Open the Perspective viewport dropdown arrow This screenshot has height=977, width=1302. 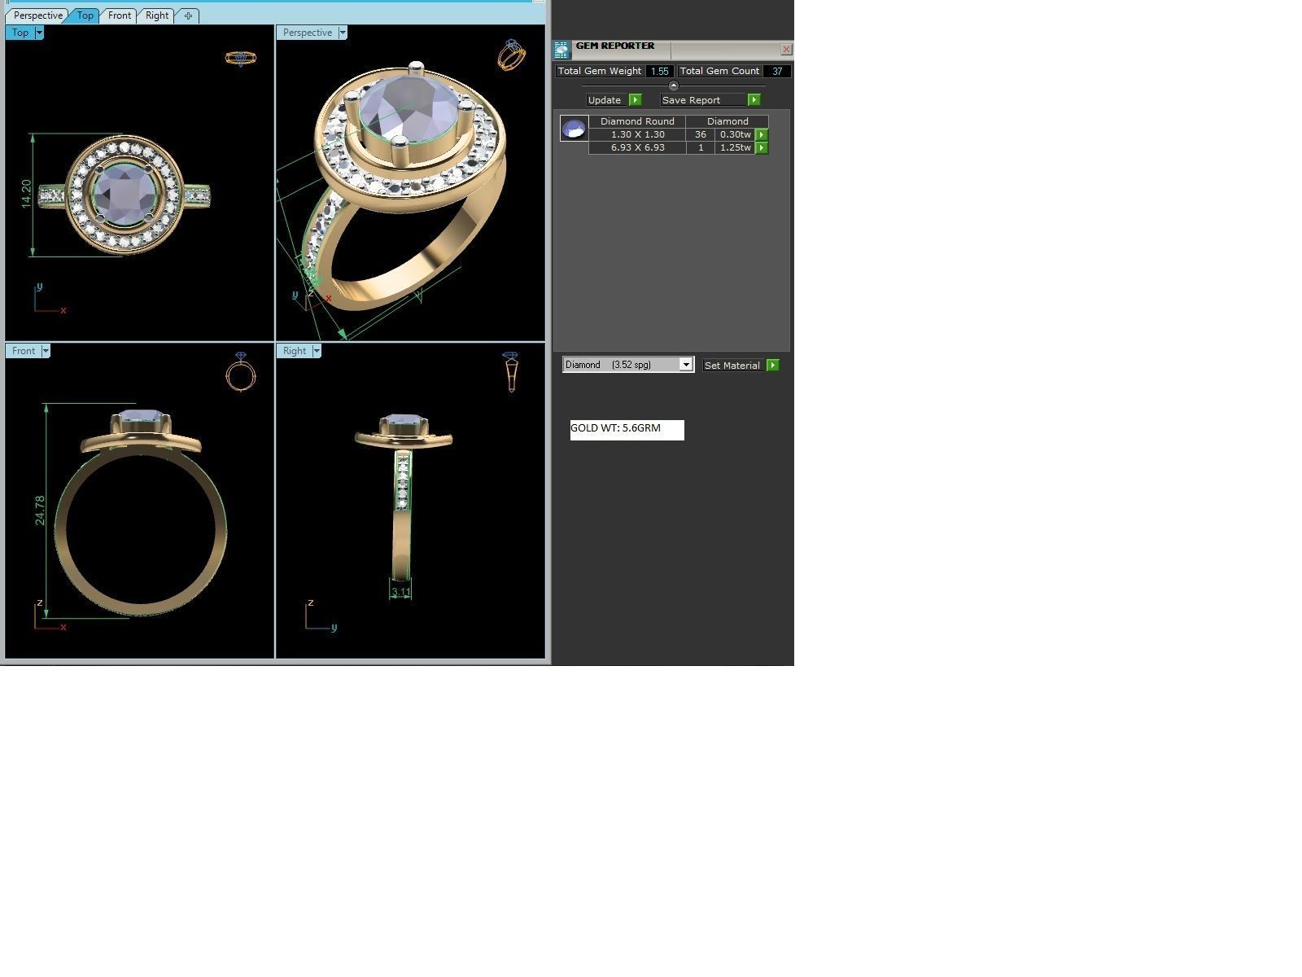343,33
